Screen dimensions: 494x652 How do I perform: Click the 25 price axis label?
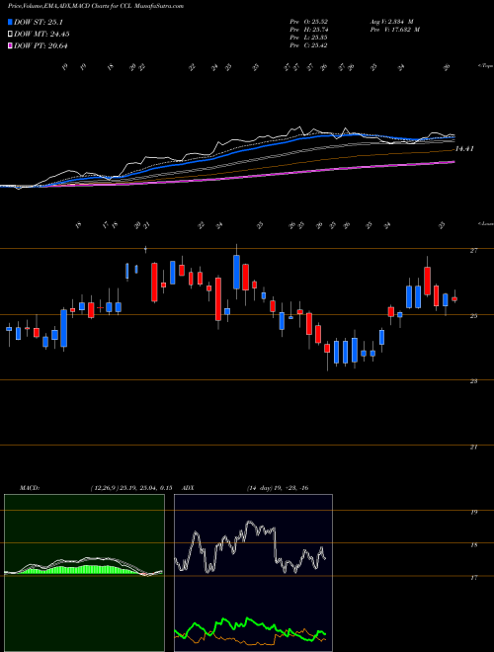[x=473, y=316]
